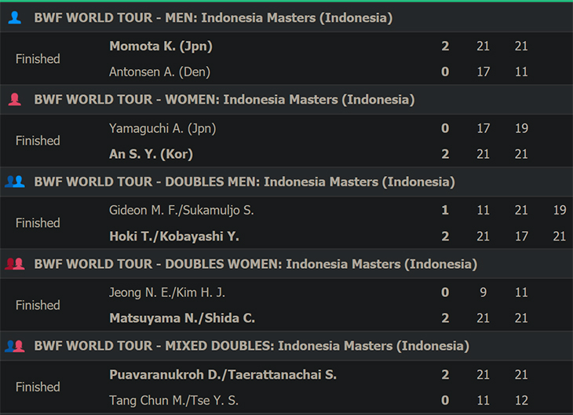Select player Antonsen A. (Den)
This screenshot has height=415, width=573.
[x=159, y=72]
